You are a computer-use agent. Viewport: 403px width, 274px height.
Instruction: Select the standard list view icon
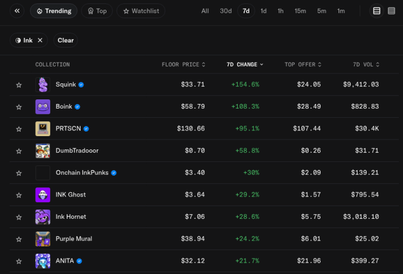[x=376, y=11]
